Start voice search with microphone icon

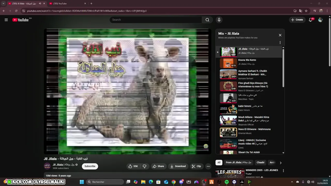pyautogui.click(x=219, y=20)
